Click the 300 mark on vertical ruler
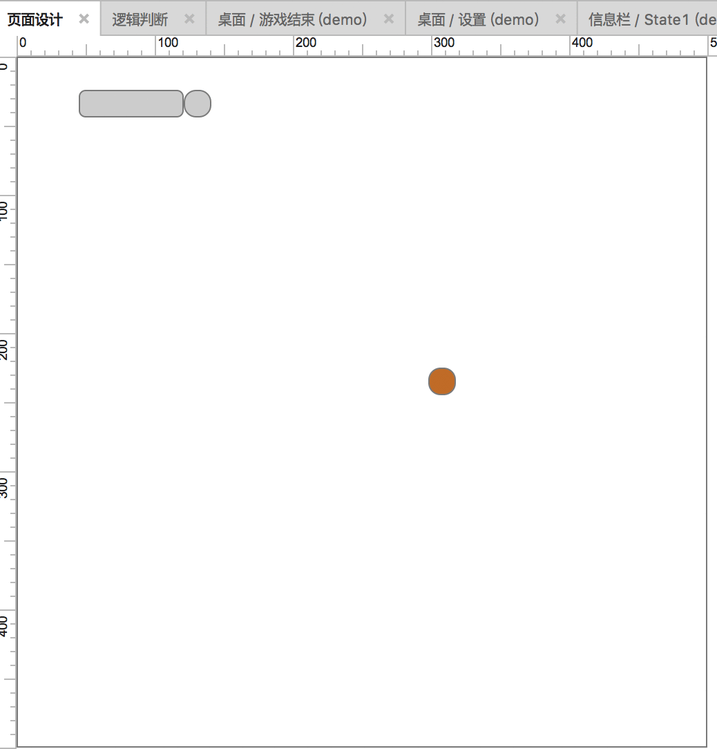 pyautogui.click(x=4, y=488)
